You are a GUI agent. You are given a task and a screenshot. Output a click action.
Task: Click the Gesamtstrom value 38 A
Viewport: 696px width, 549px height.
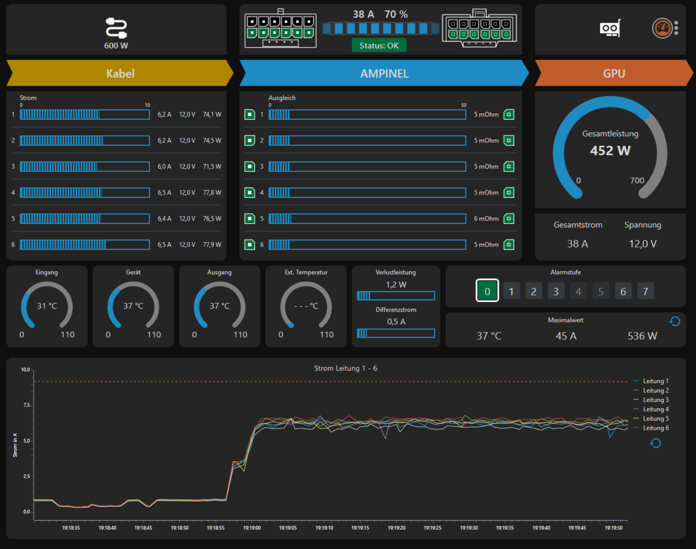click(578, 244)
